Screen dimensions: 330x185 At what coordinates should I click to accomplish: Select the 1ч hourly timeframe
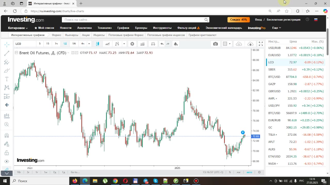pyautogui.click(x=56, y=44)
